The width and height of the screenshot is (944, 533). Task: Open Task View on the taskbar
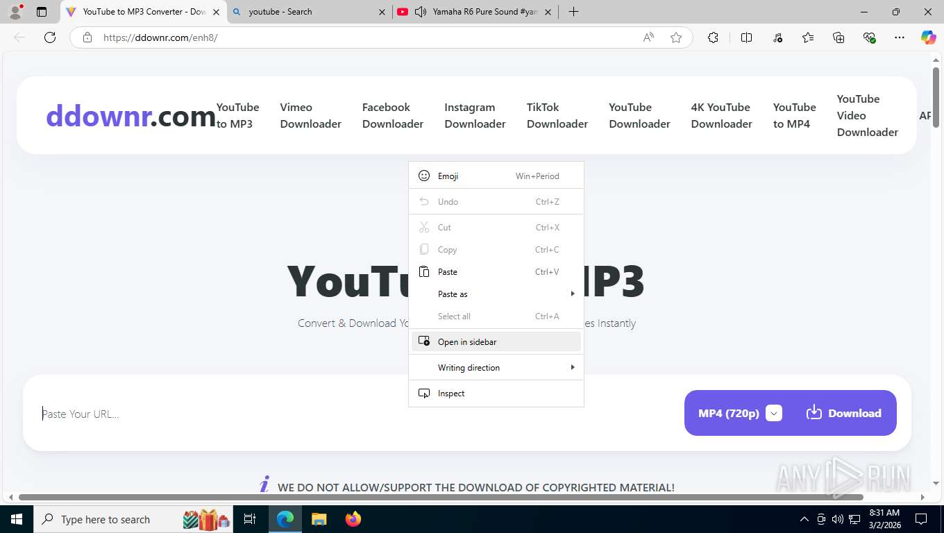coord(250,519)
